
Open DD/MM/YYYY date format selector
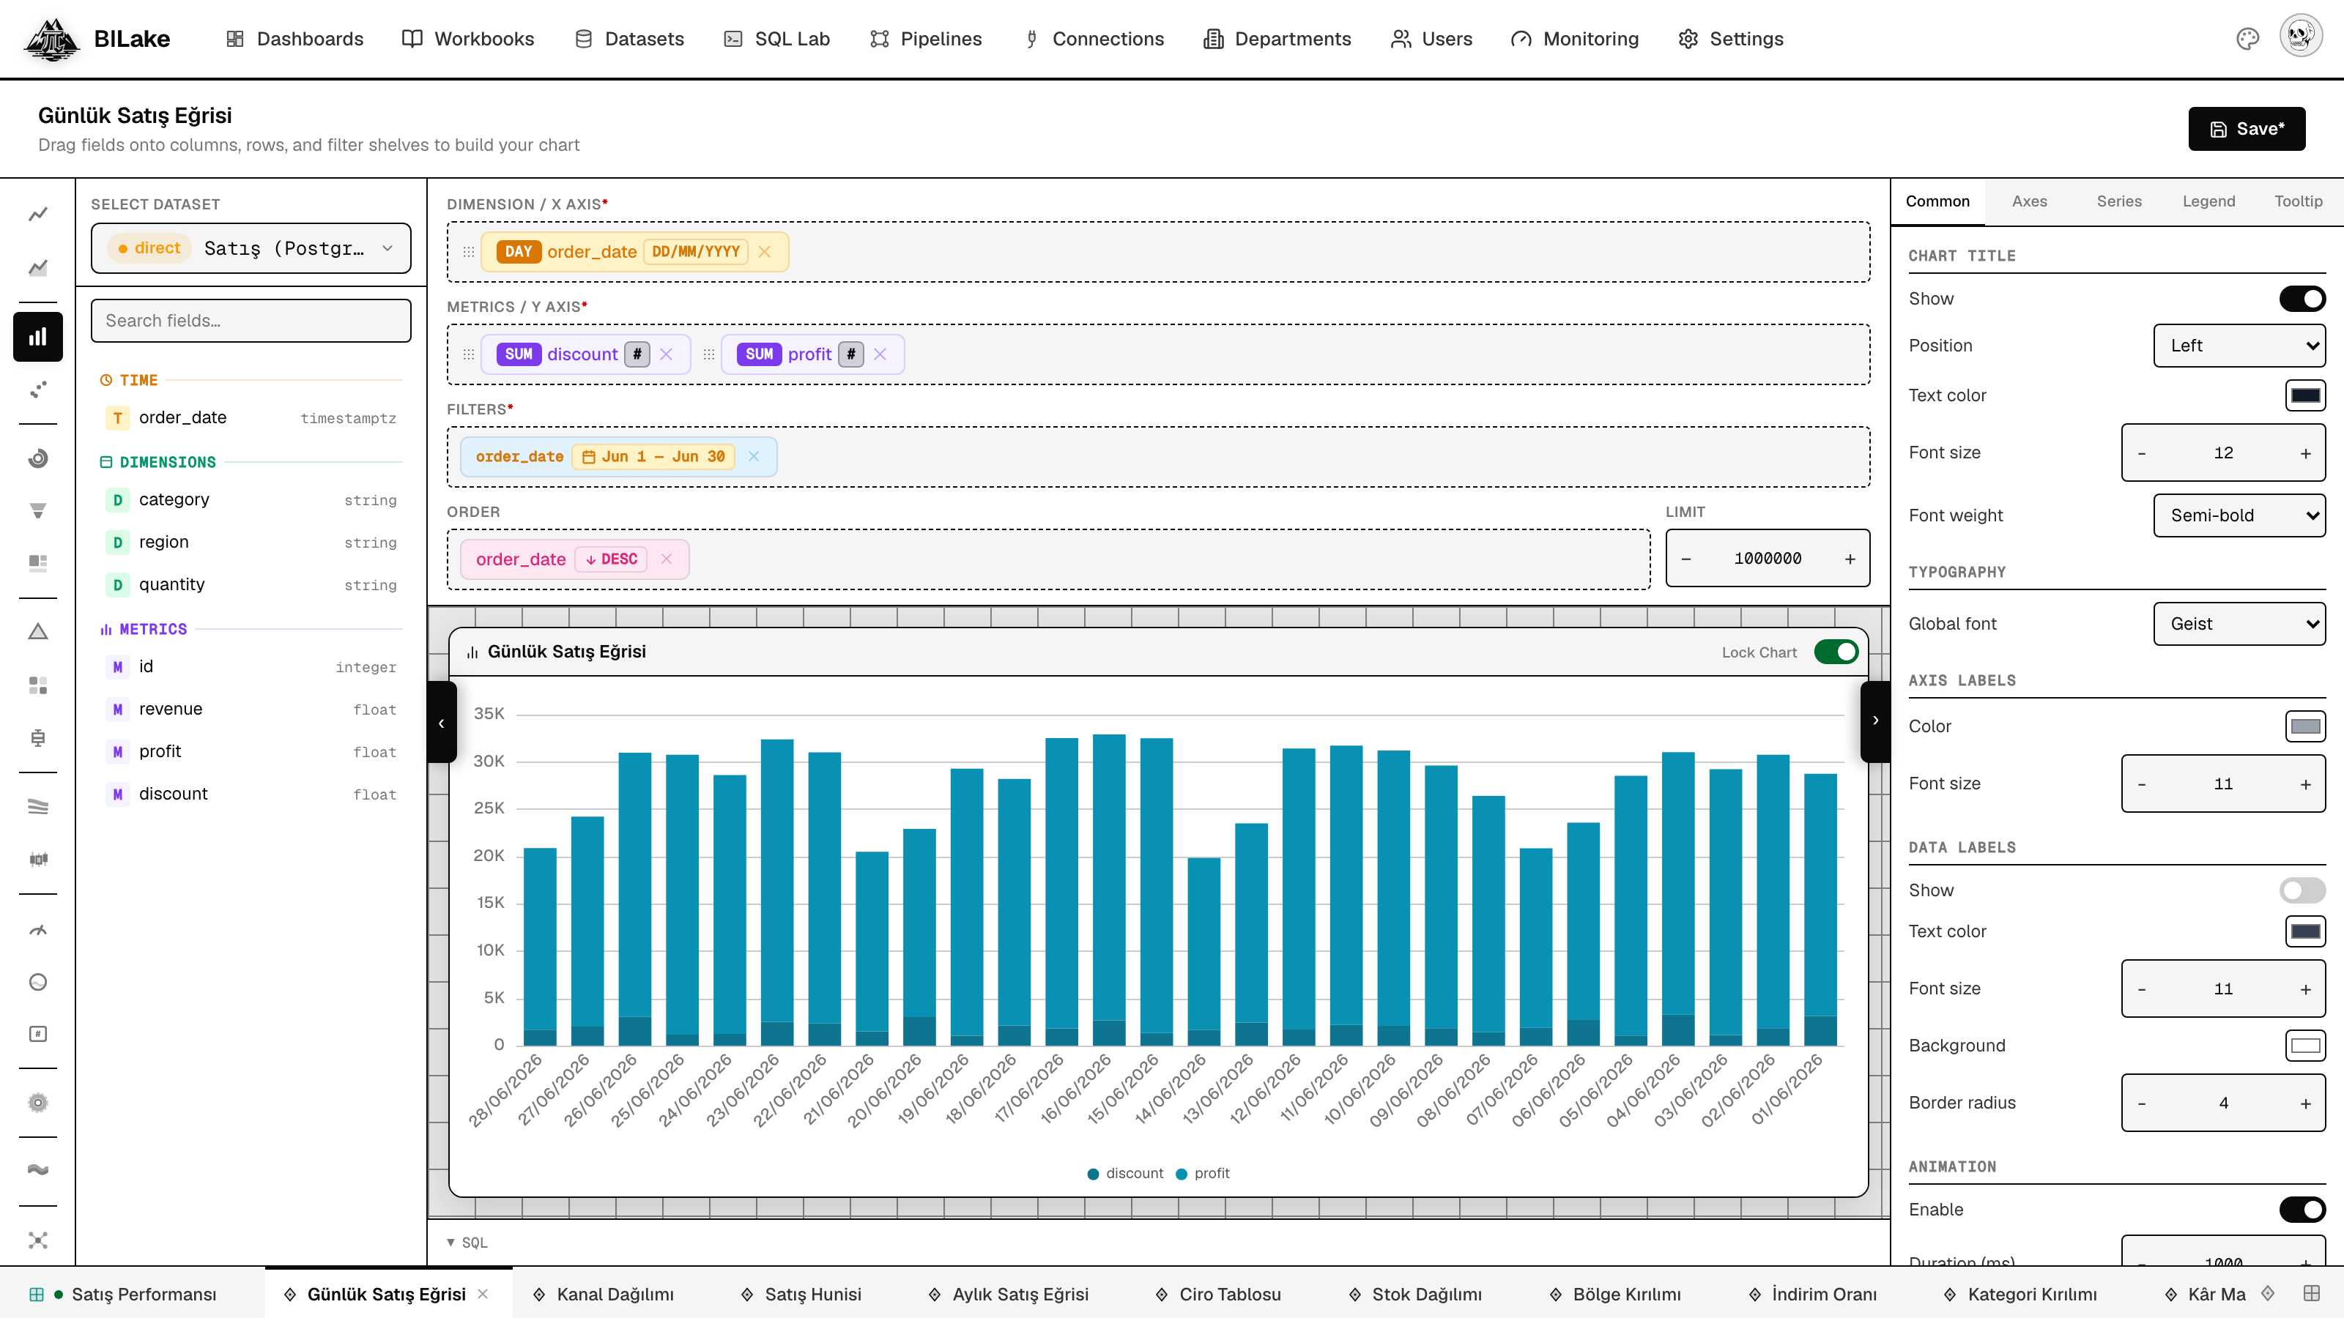point(696,252)
